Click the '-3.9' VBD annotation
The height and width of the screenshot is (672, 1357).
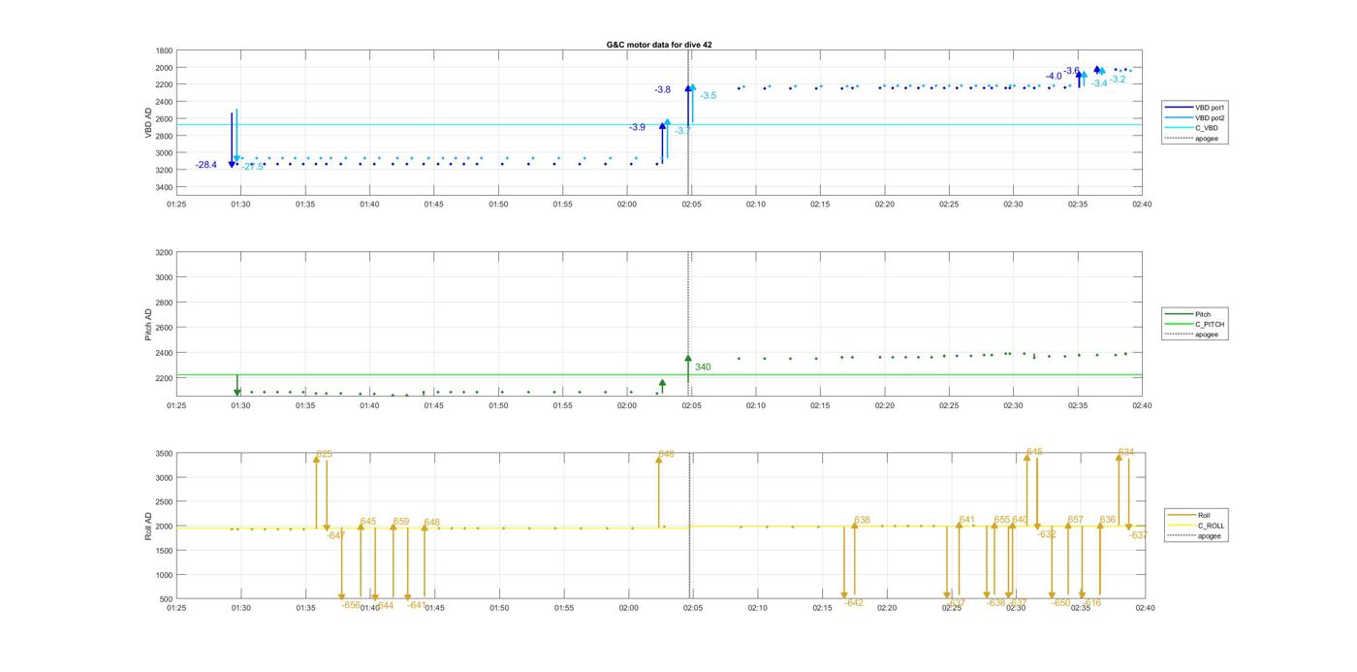(637, 127)
